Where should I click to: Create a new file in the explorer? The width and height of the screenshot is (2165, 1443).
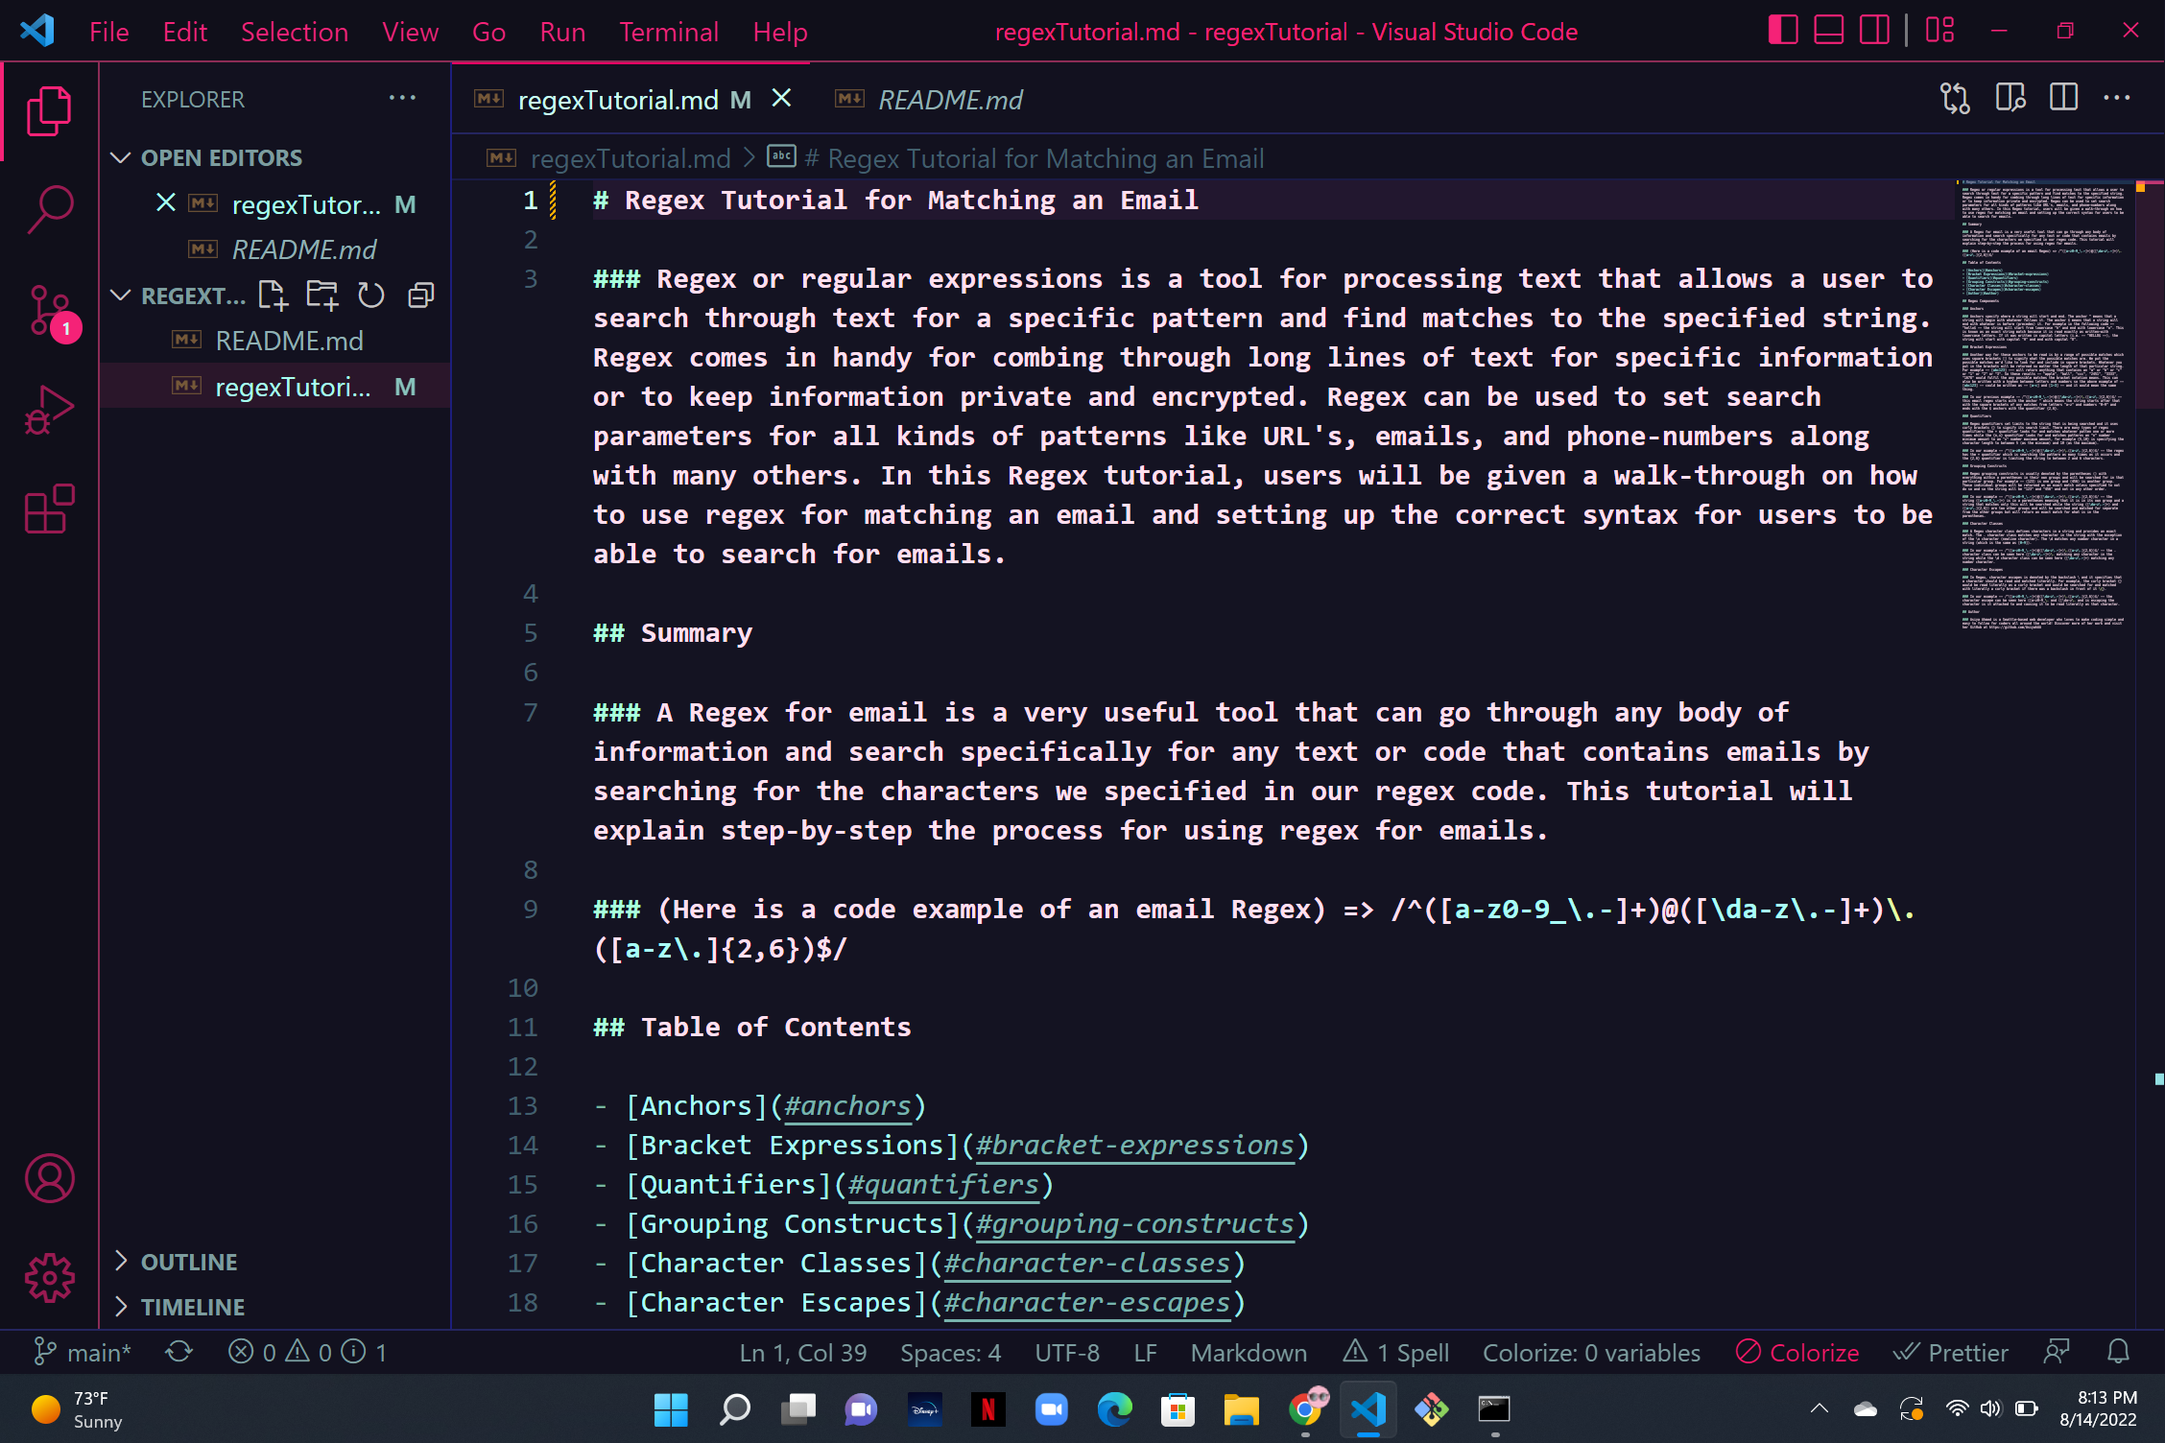pos(274,295)
